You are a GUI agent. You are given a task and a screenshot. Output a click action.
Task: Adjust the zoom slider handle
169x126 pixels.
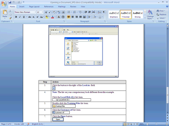(156, 124)
